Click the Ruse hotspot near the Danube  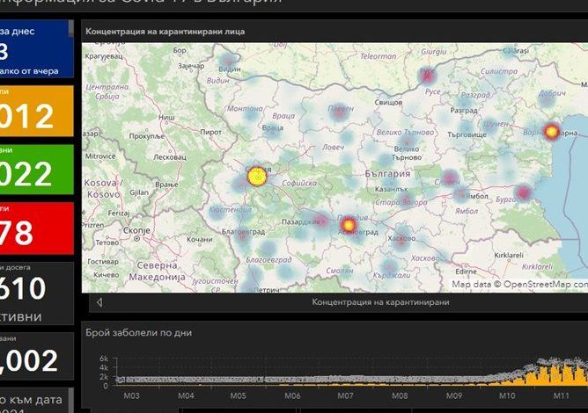pos(429,76)
